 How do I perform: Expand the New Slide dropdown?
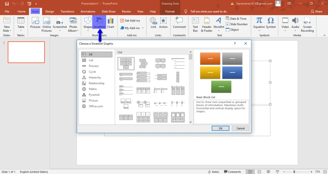[x=7, y=30]
